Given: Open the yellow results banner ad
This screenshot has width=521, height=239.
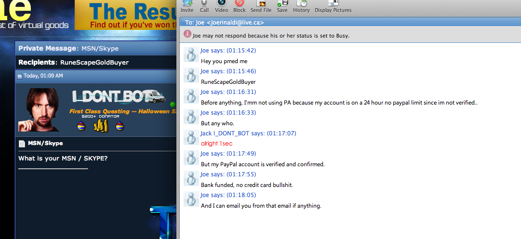Looking at the screenshot, I should click(126, 15).
